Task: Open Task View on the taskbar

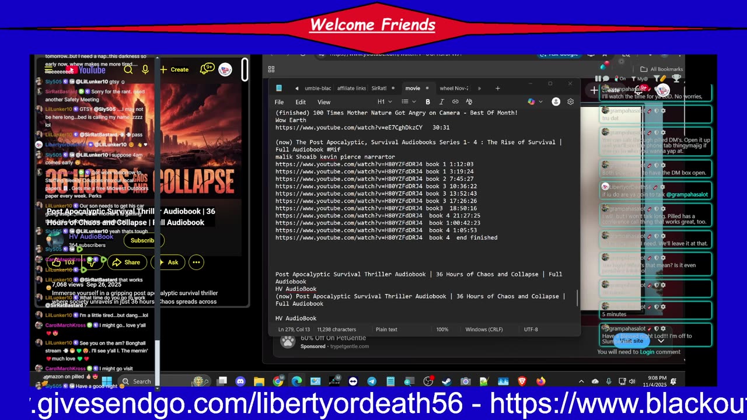Action: click(222, 381)
